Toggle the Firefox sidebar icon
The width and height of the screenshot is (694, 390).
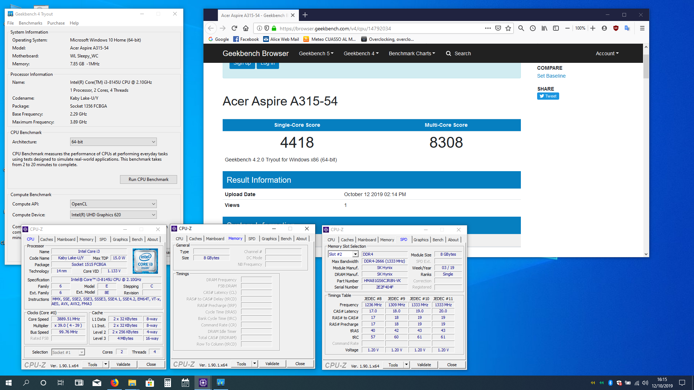point(556,28)
